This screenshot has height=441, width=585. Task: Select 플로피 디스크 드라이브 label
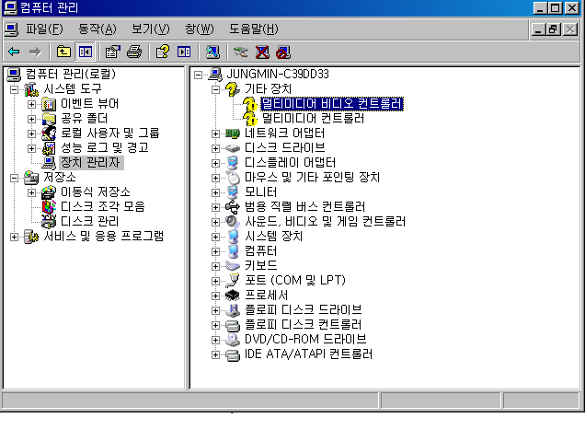pyautogui.click(x=303, y=309)
